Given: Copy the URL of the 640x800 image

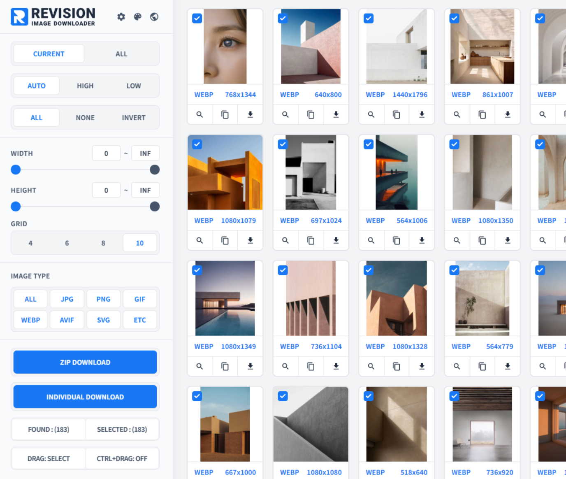Looking at the screenshot, I should click(311, 114).
